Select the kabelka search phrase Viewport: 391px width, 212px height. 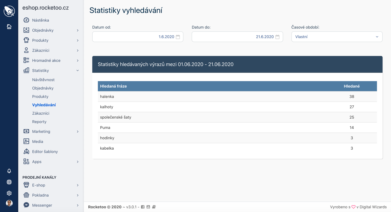107,148
